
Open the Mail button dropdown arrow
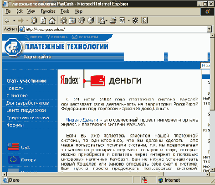[x=106, y=21]
